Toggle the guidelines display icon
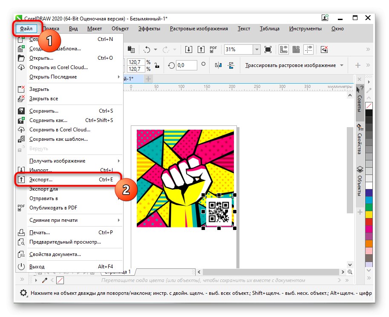Screen dimensions: 389x317 point(309,49)
